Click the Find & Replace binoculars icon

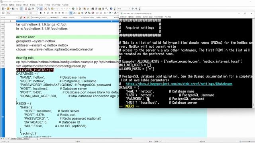92,9
